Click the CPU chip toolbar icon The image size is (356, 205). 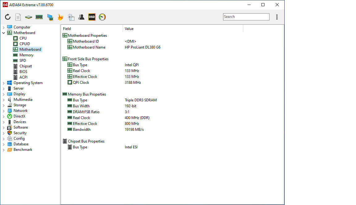coord(28,17)
